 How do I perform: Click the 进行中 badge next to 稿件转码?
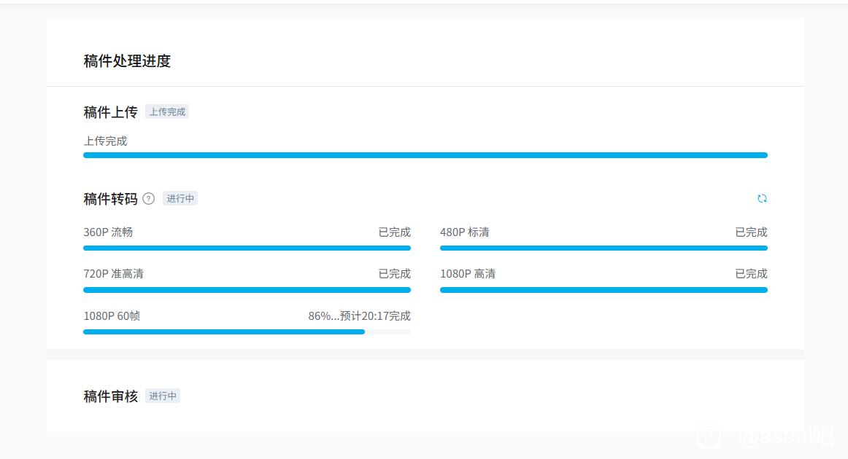[180, 198]
